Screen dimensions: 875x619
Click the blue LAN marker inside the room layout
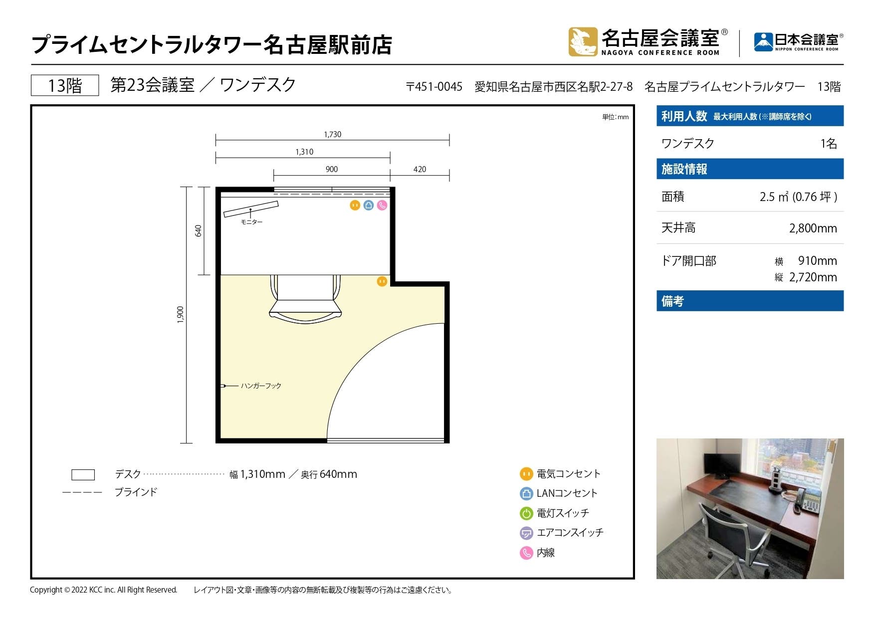pyautogui.click(x=368, y=205)
